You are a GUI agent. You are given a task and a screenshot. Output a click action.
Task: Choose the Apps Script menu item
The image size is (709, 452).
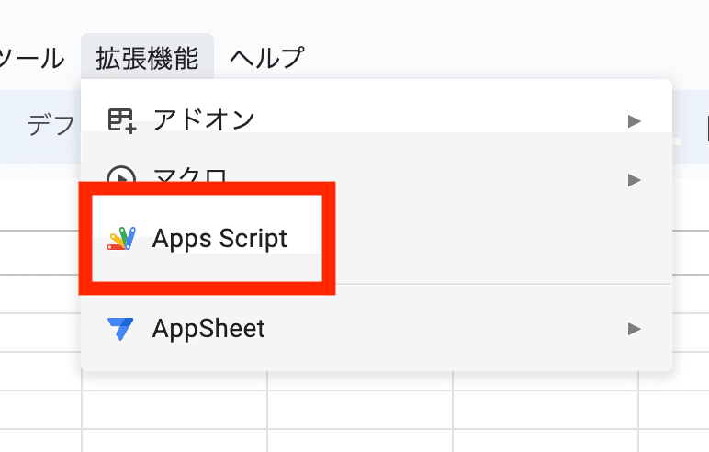[377, 239]
